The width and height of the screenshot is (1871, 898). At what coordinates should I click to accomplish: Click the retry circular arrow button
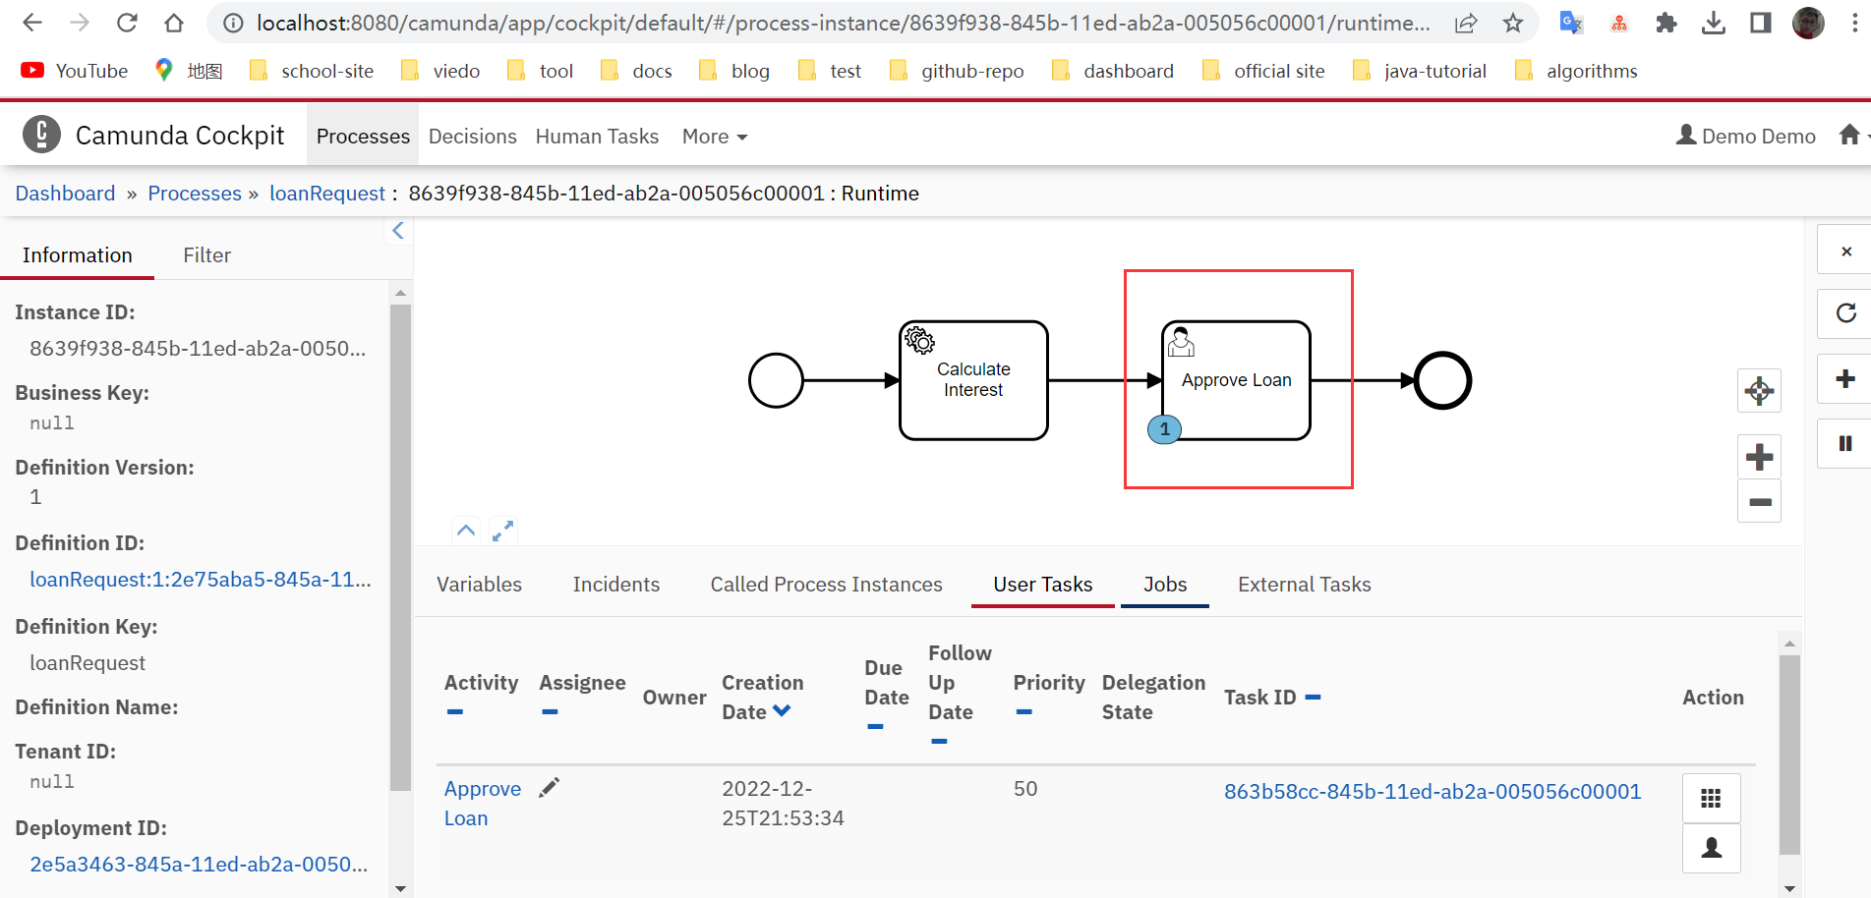(x=1845, y=313)
